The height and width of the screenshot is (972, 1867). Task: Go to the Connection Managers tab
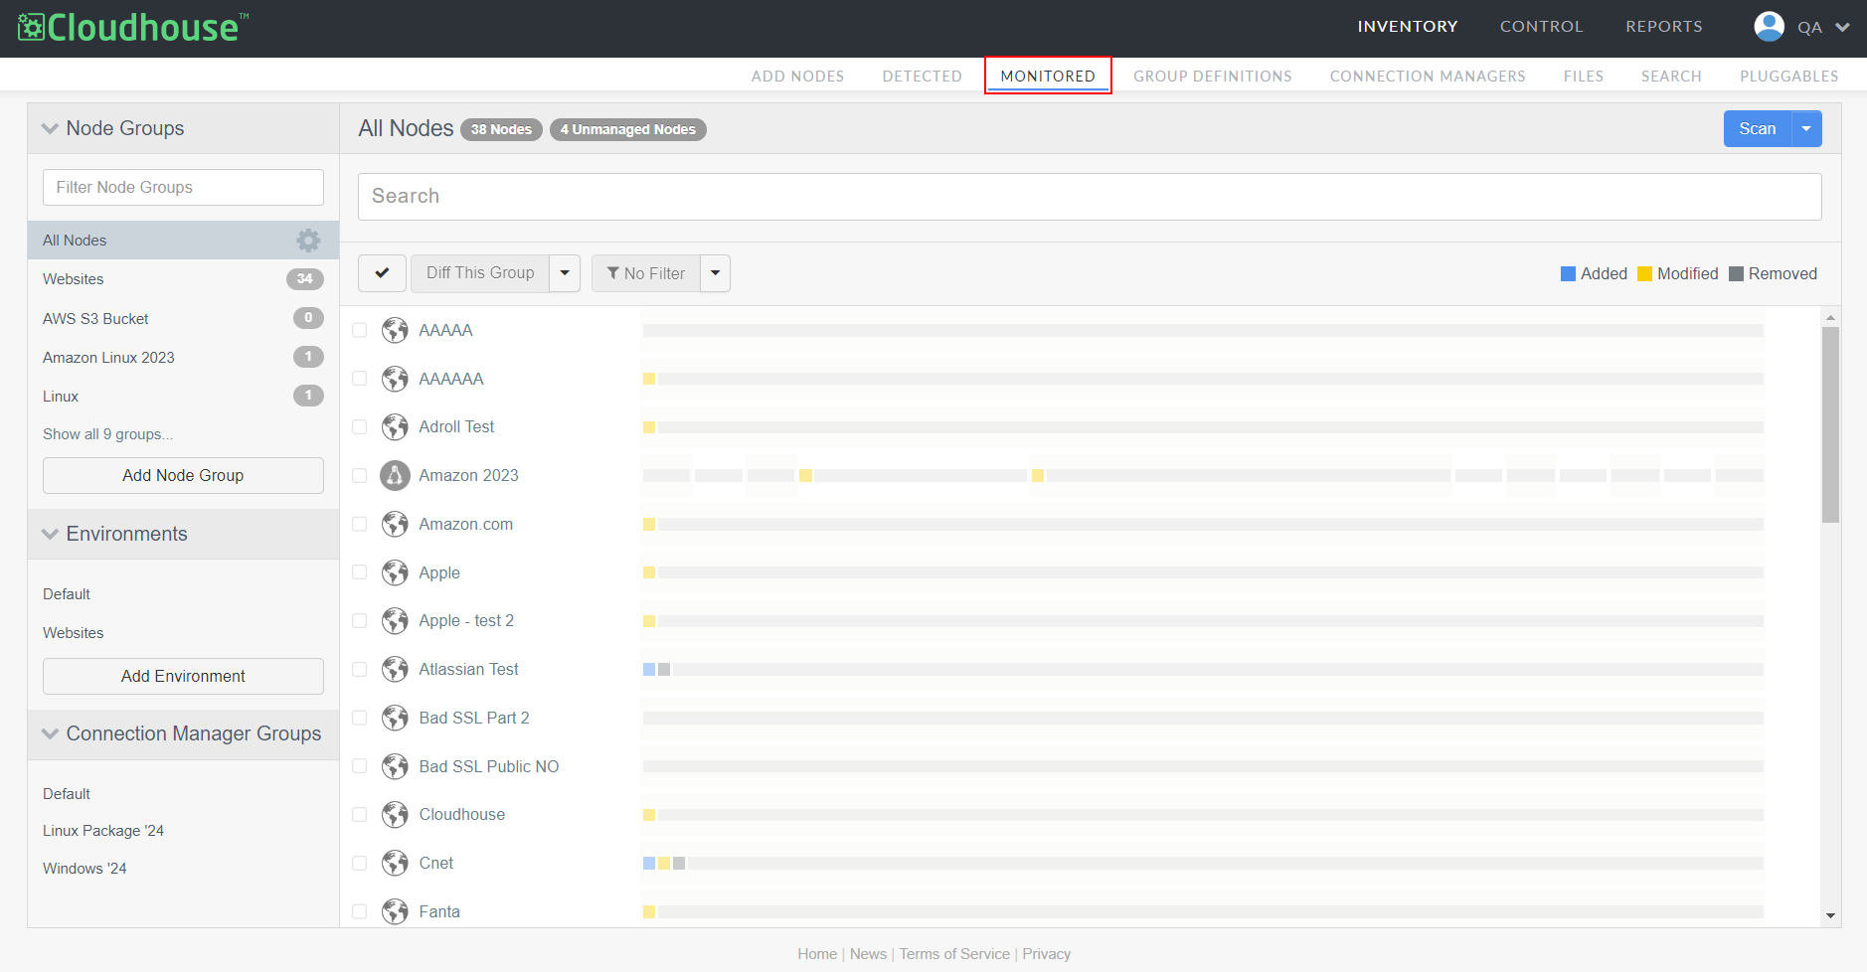click(x=1428, y=77)
